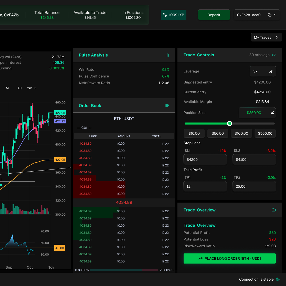Click the globe icon beside connection status

point(278,279)
